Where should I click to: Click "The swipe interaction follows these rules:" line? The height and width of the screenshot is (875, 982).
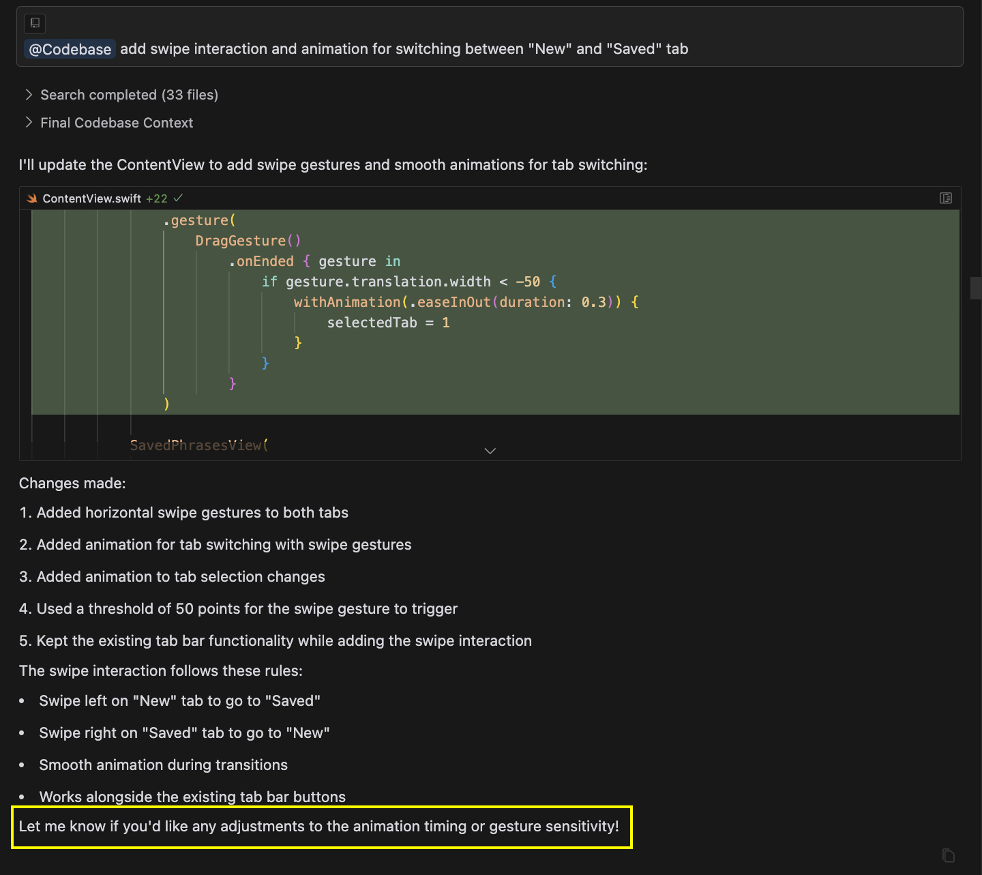pos(161,671)
